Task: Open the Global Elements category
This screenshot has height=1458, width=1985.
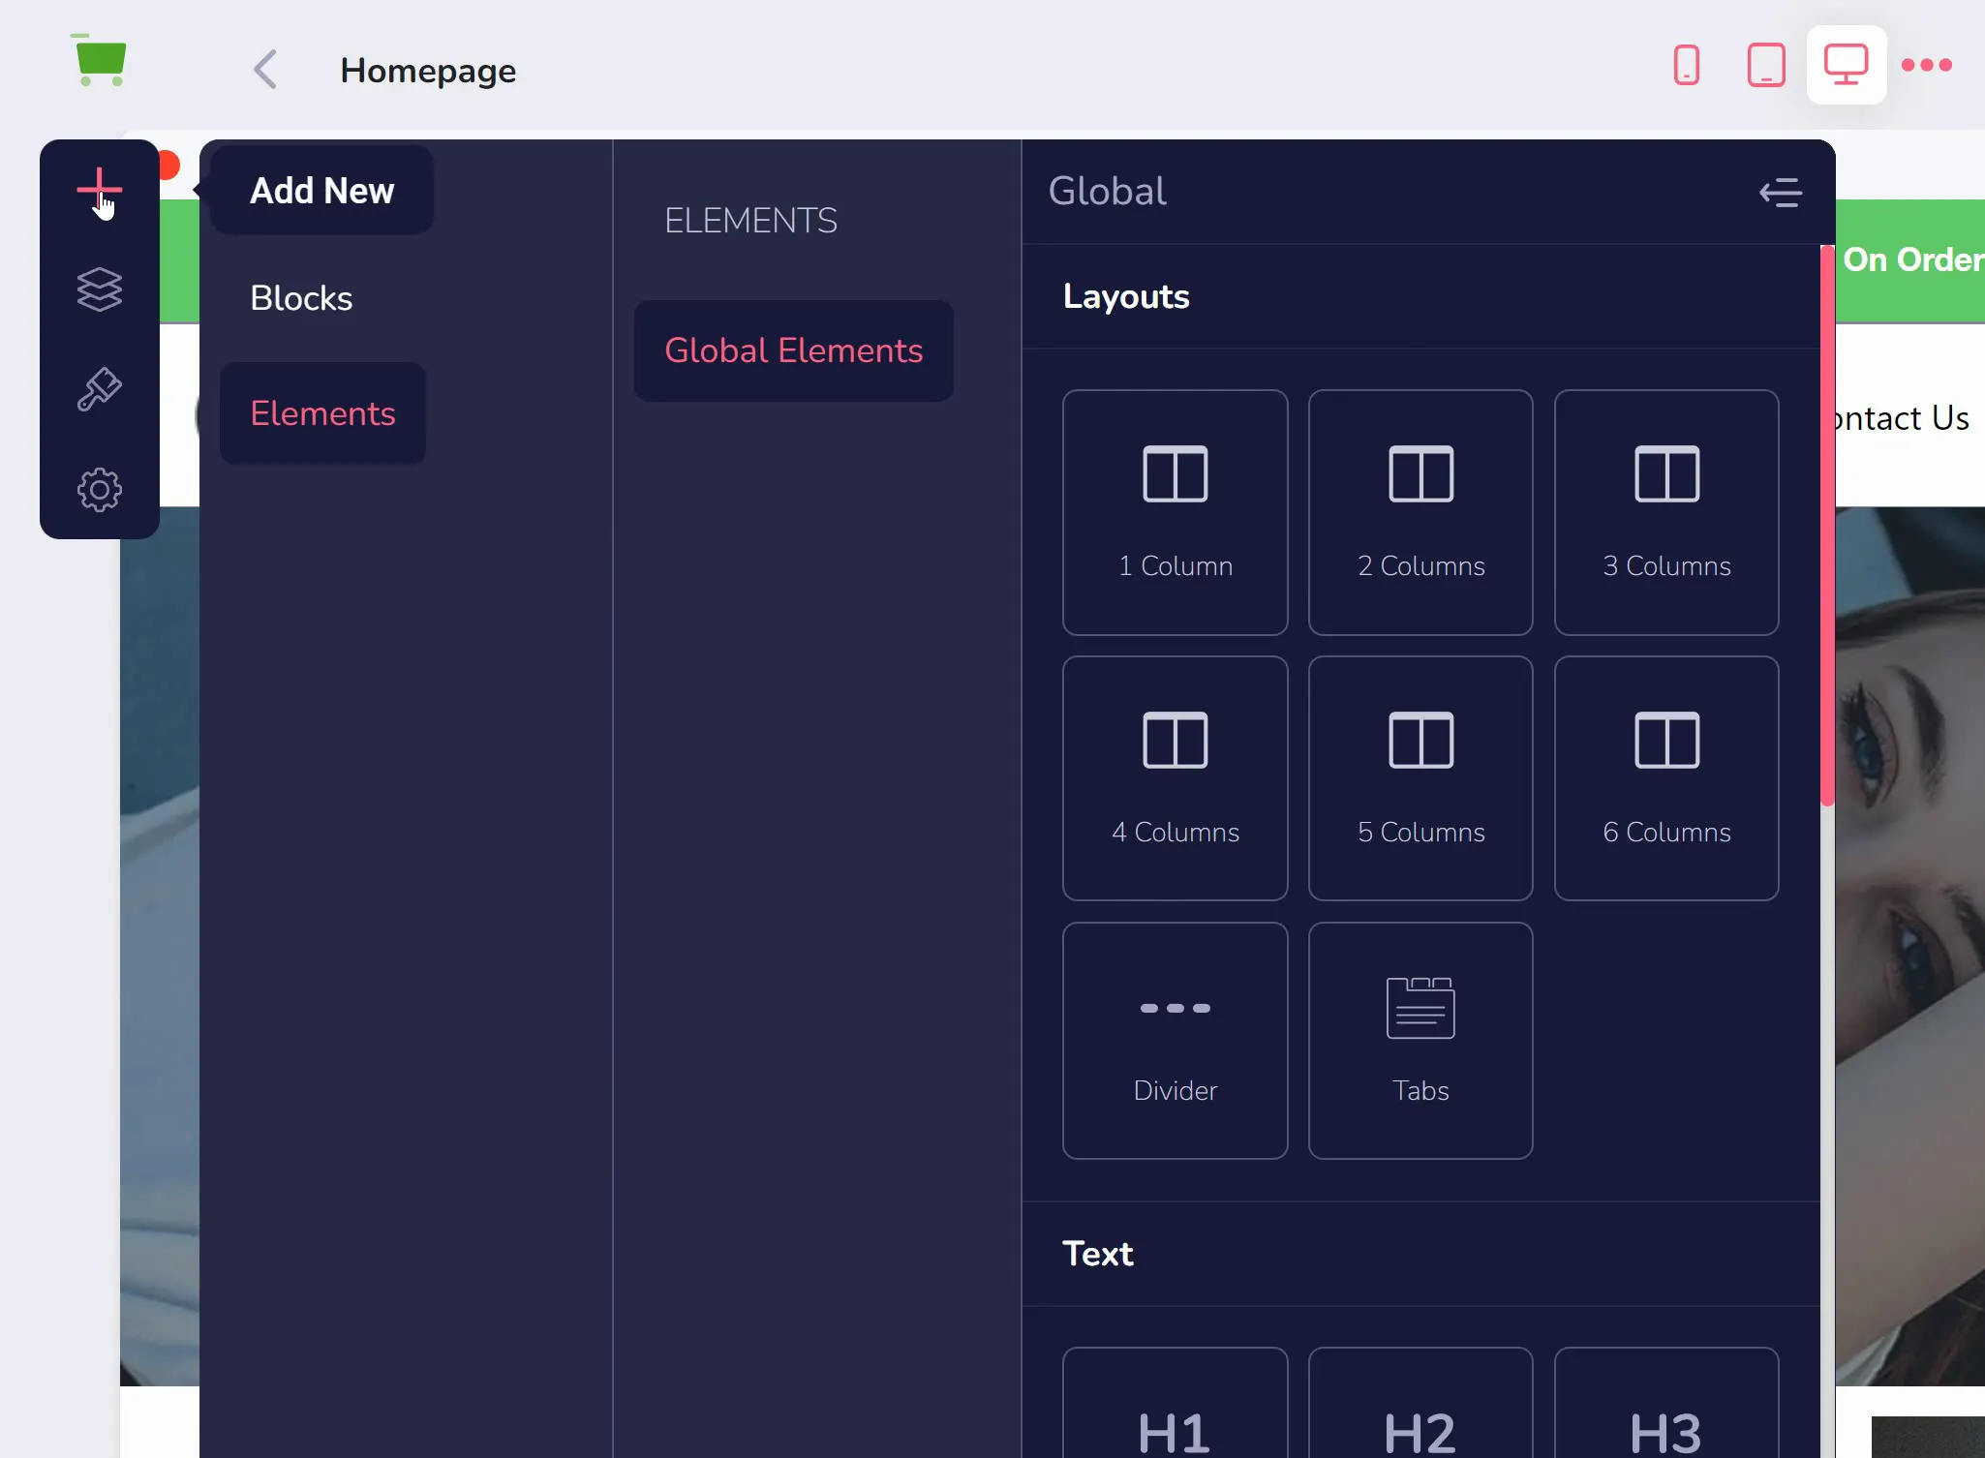Action: [794, 350]
